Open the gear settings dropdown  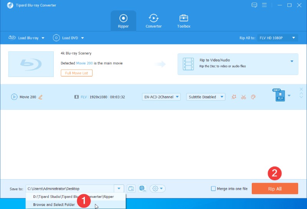tap(158, 189)
